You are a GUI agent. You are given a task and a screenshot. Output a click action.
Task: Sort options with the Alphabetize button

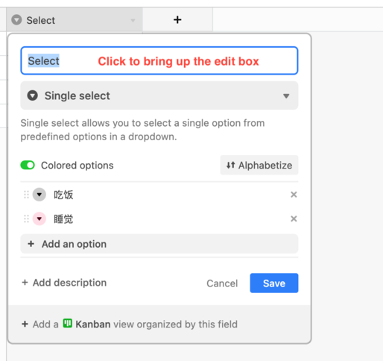[x=259, y=165]
